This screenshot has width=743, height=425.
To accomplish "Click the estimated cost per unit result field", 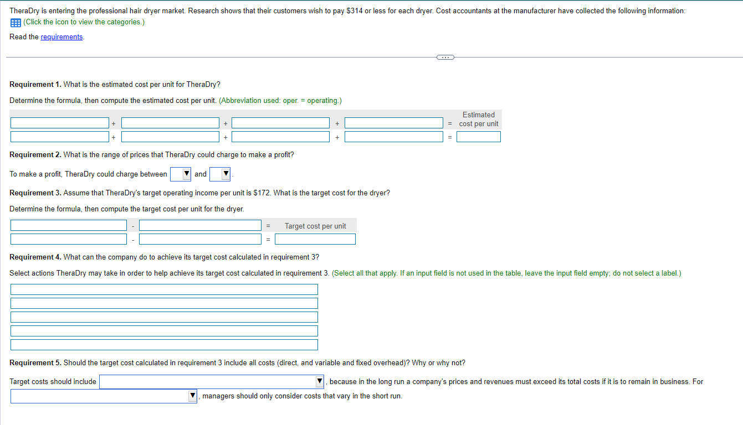I will pyautogui.click(x=479, y=137).
